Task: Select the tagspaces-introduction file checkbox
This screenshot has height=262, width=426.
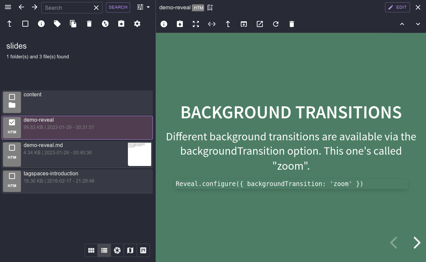Action: pos(12,176)
